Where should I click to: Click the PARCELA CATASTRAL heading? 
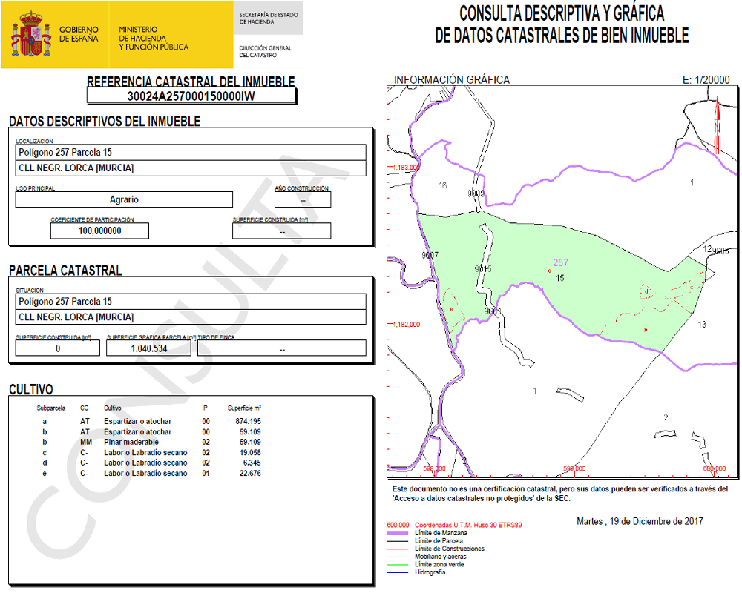coord(65,271)
